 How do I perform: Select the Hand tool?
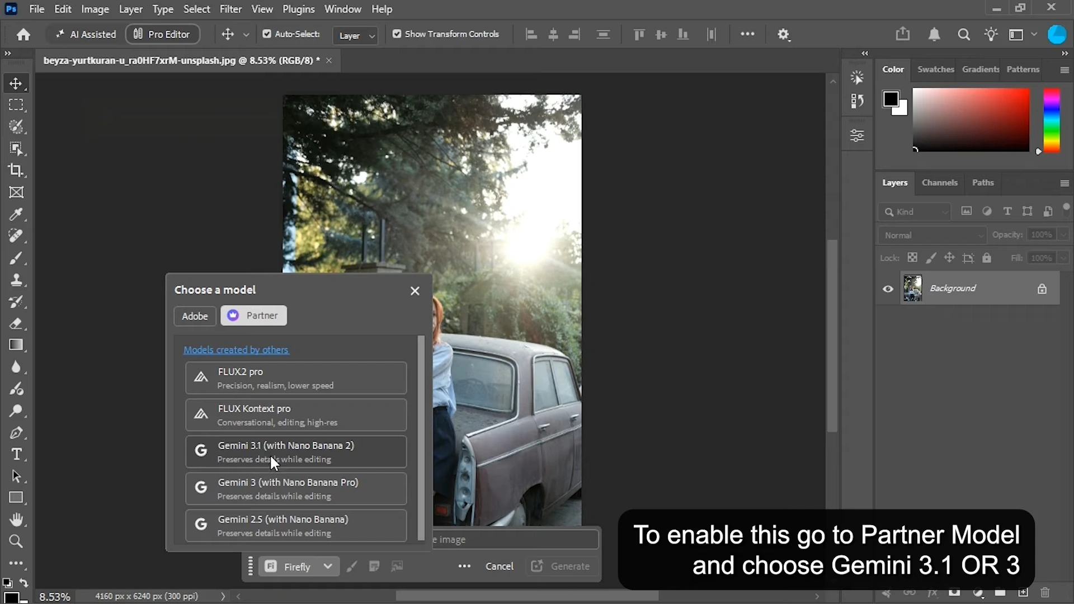(16, 520)
